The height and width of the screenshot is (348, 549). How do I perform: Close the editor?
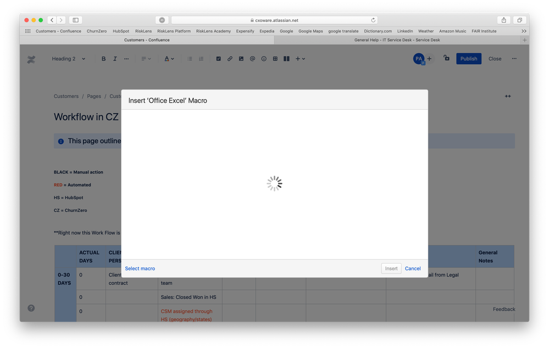[495, 59]
